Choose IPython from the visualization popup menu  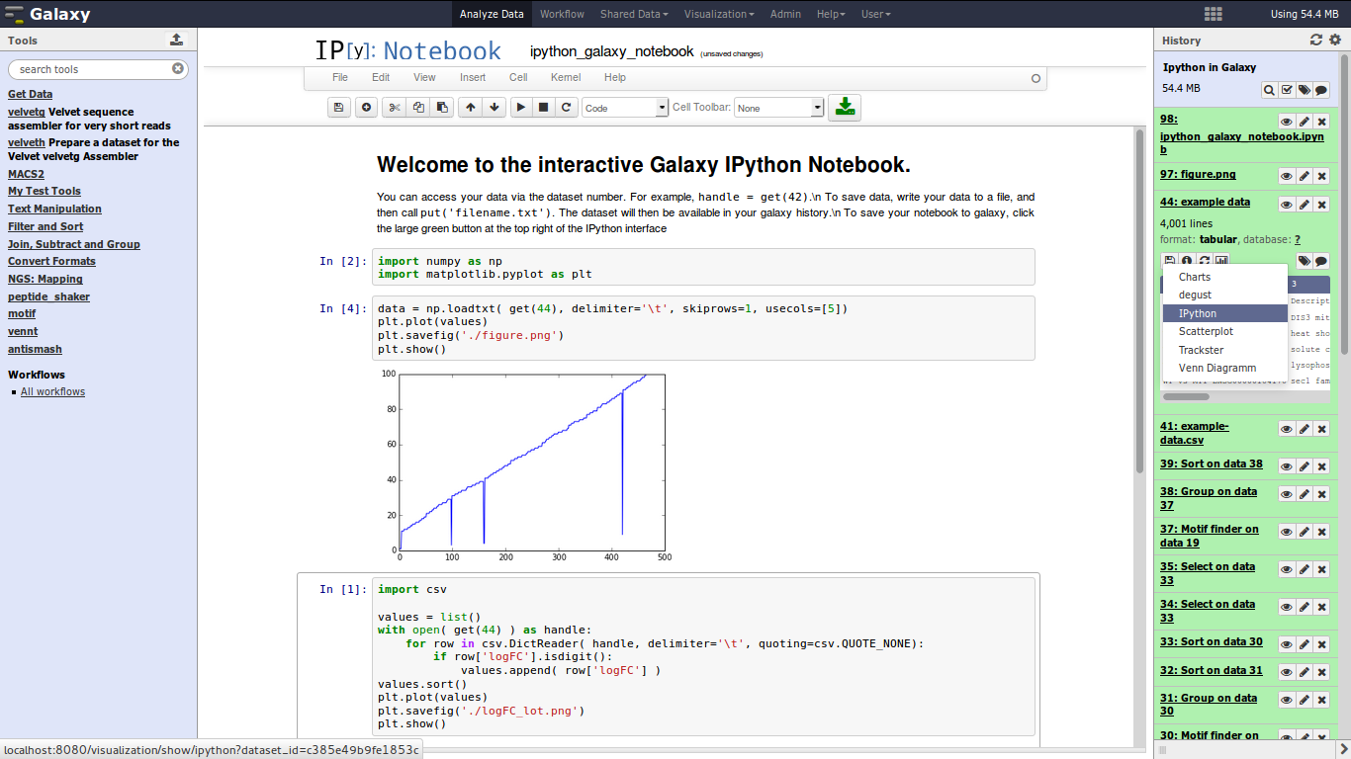pos(1224,313)
